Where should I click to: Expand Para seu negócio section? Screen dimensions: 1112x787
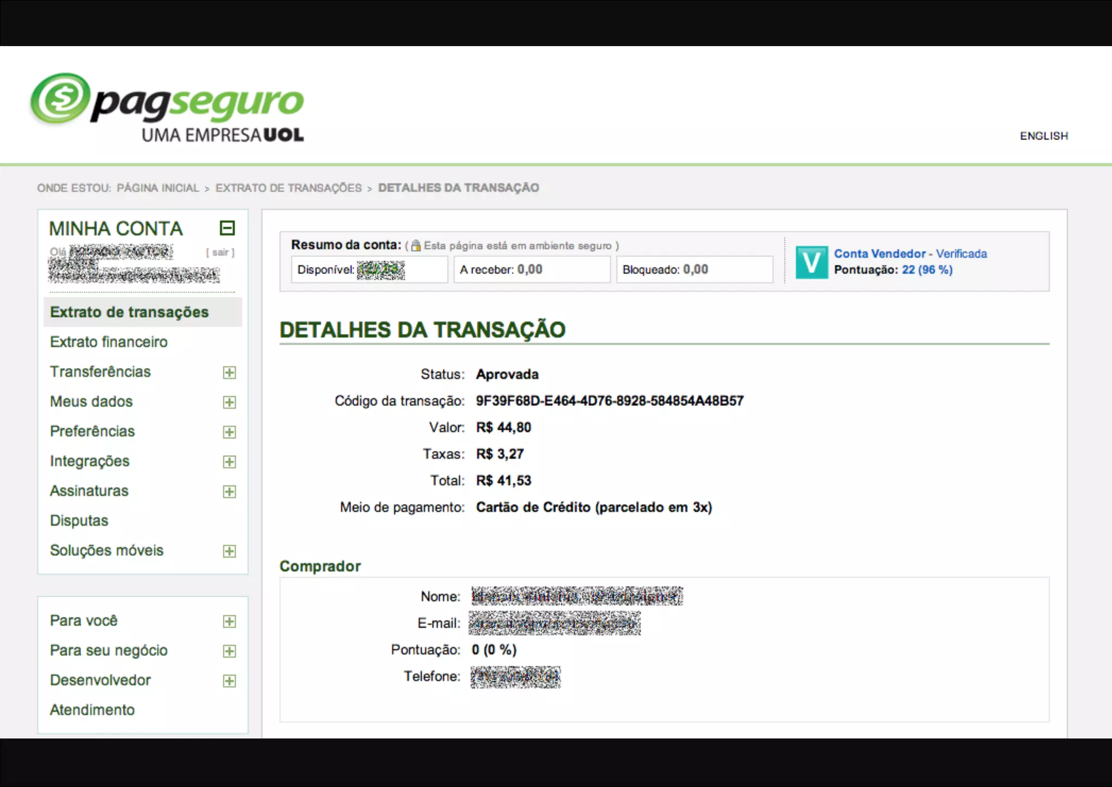pyautogui.click(x=229, y=651)
